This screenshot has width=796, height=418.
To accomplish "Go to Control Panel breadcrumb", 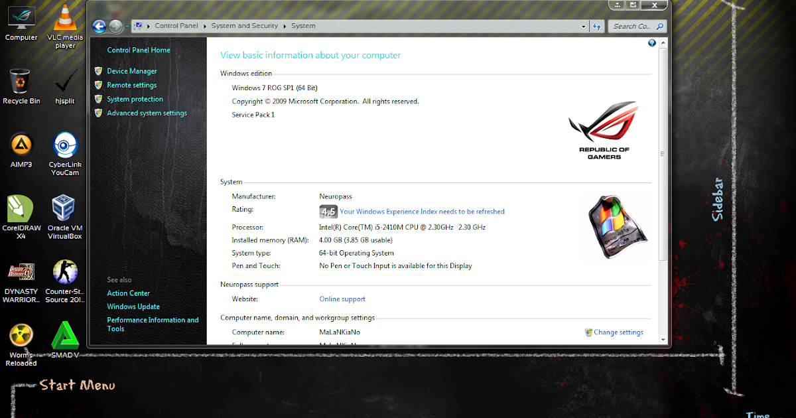I will click(x=176, y=26).
